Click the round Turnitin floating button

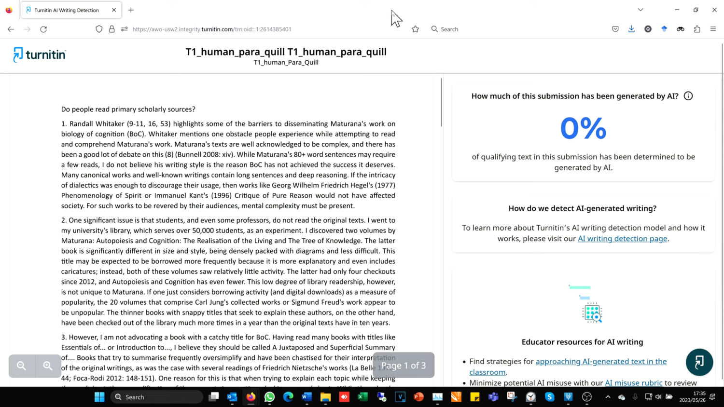click(699, 362)
